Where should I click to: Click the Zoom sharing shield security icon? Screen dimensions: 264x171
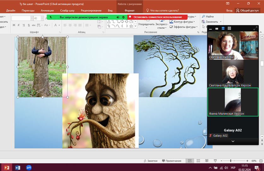[x=123, y=17]
